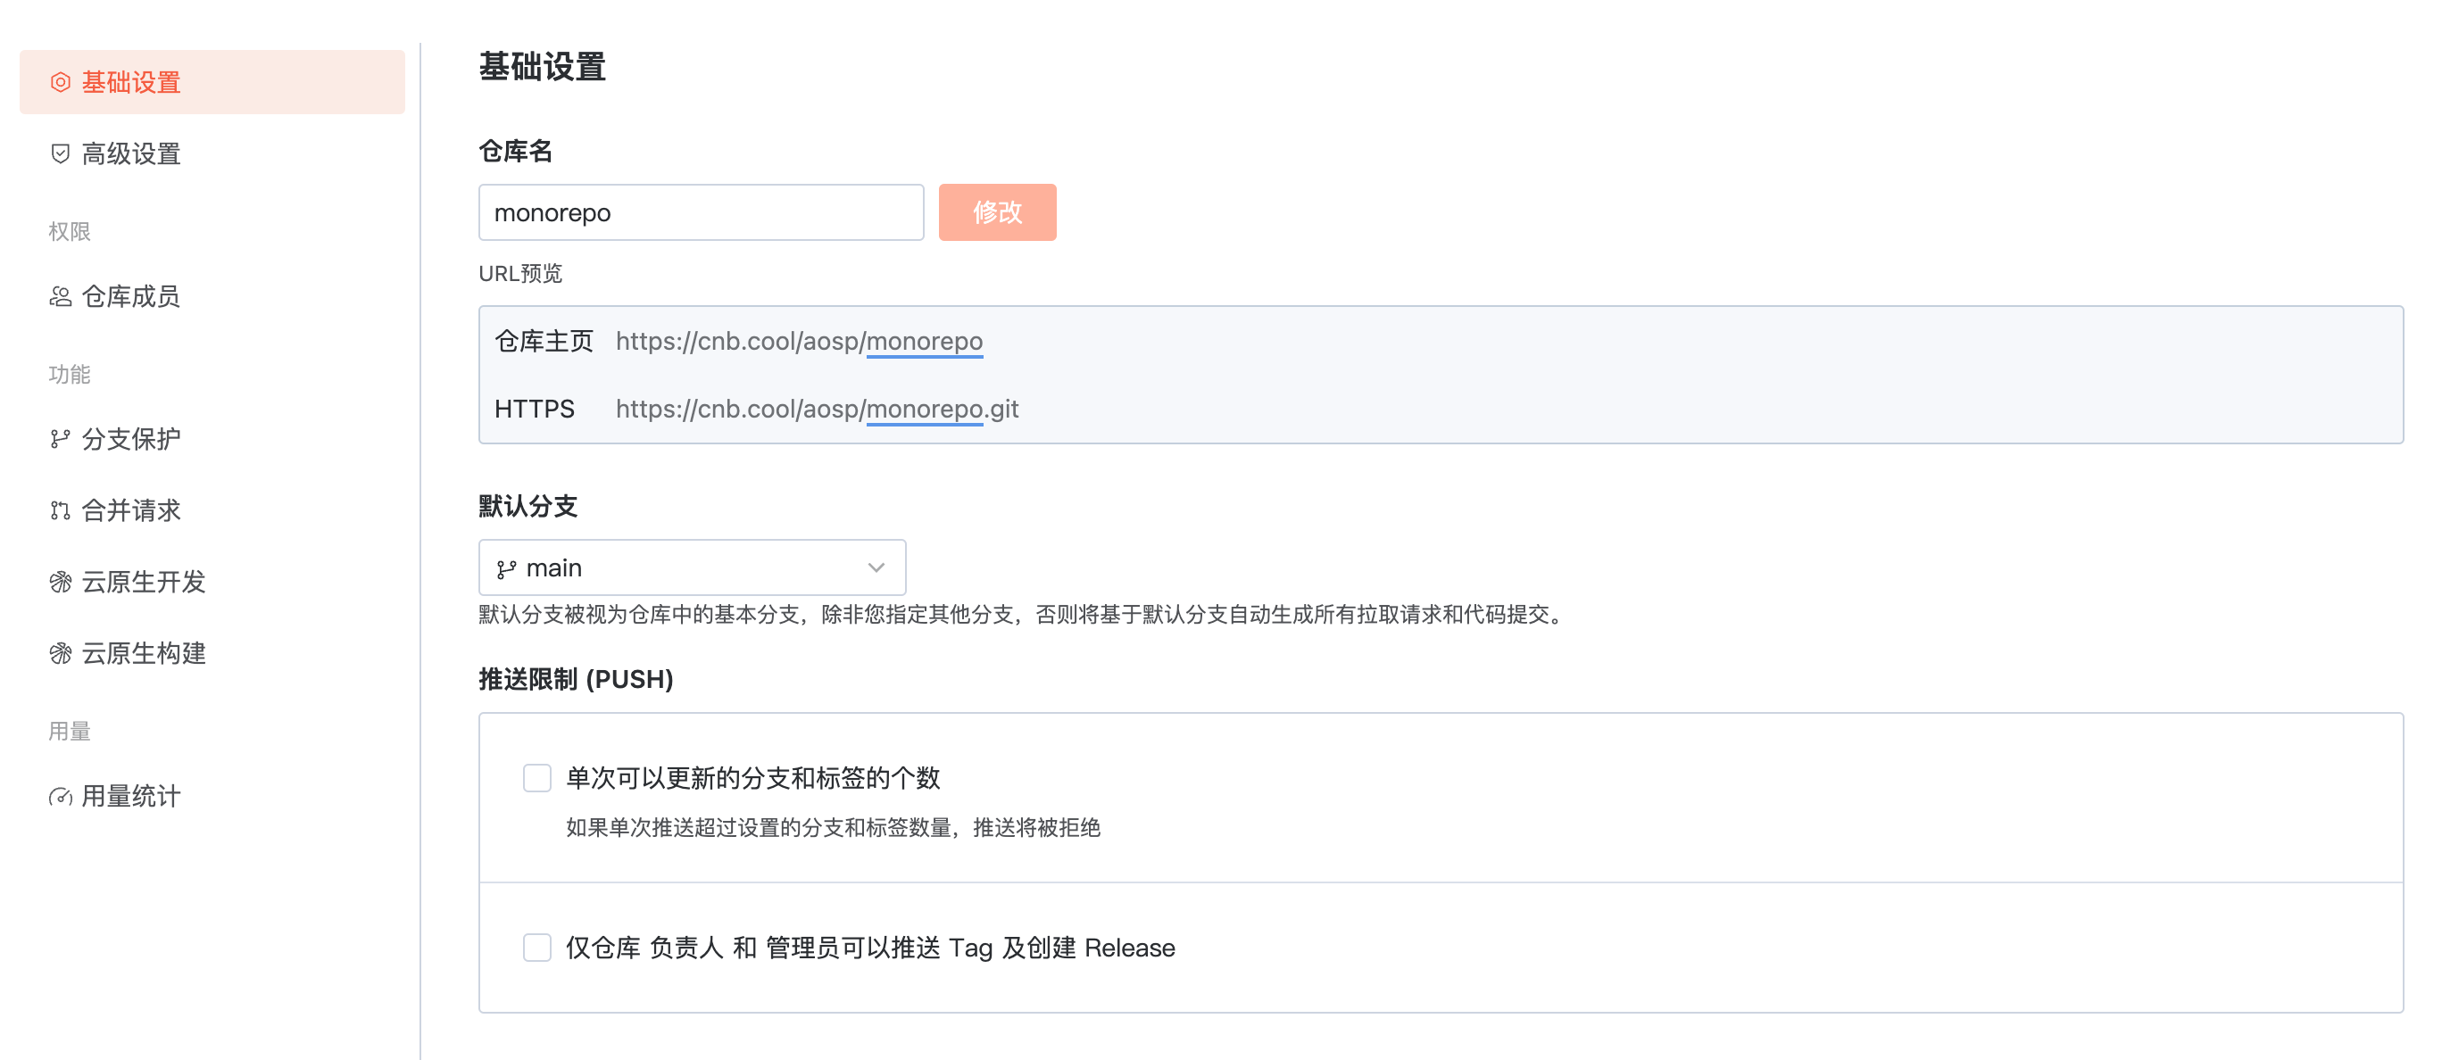Image resolution: width=2442 pixels, height=1060 pixels.
Task: Click the 默认分支 heading
Action: click(528, 507)
